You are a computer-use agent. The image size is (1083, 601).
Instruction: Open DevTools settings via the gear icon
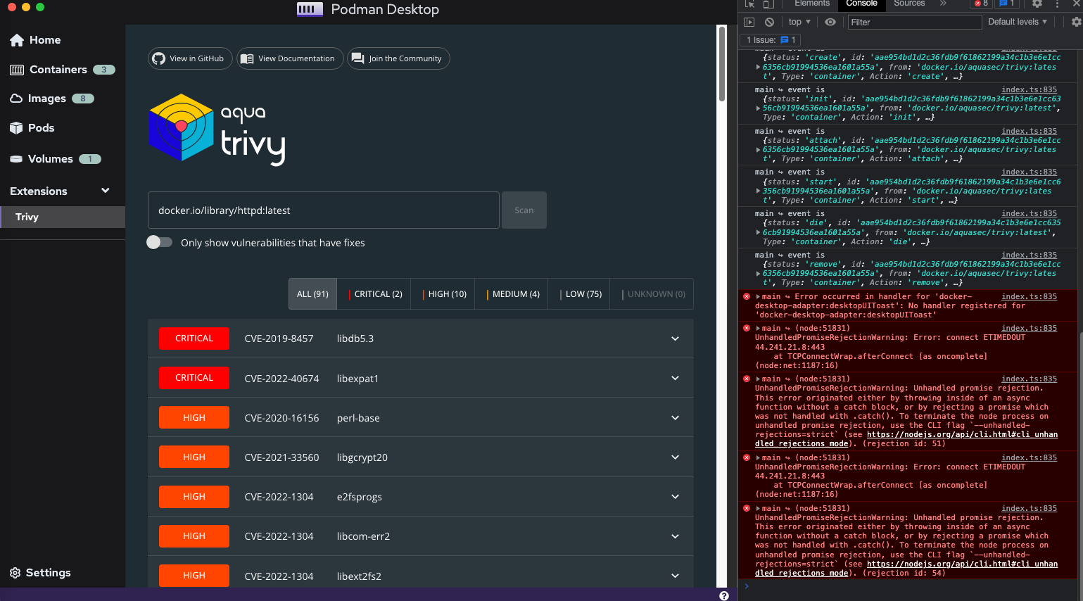[1037, 4]
